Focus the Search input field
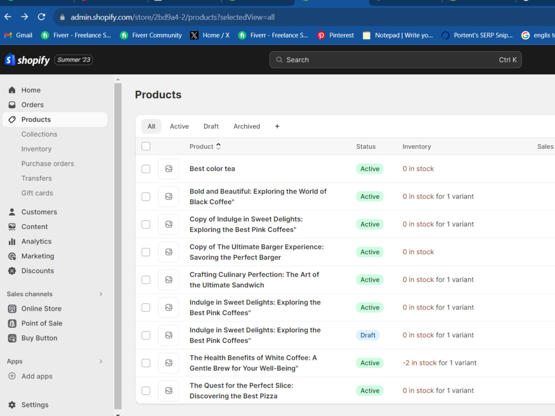Screen dimensions: 555x416 (x=395, y=60)
